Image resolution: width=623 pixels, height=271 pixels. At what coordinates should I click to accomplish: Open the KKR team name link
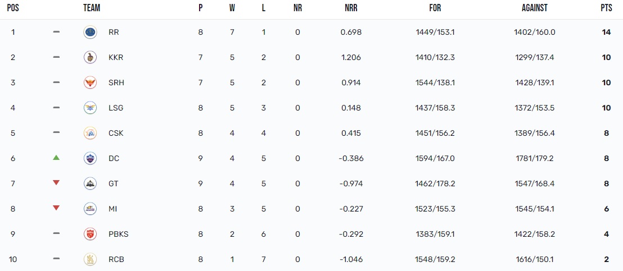click(x=116, y=57)
